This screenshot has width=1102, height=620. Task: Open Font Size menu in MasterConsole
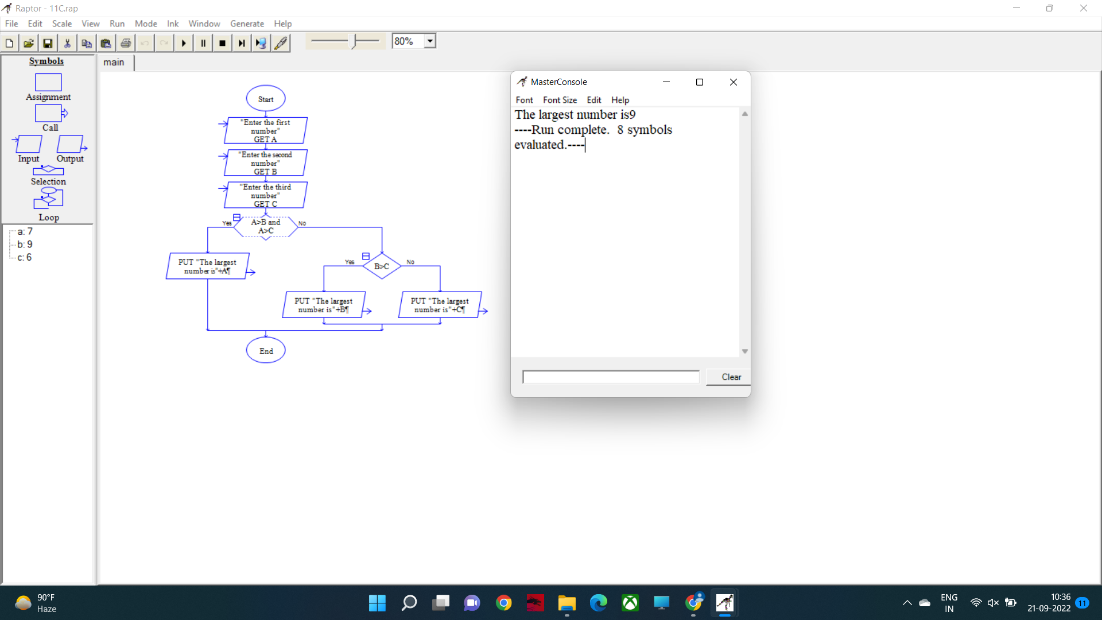coord(560,100)
